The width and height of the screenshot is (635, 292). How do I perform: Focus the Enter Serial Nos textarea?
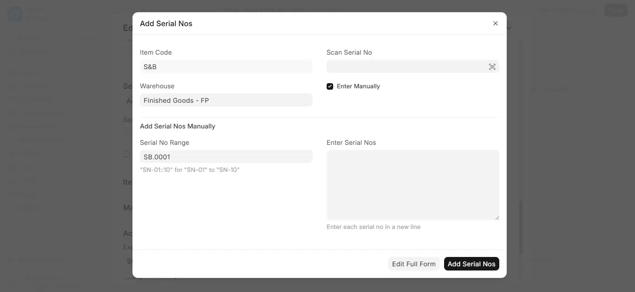pos(413,185)
